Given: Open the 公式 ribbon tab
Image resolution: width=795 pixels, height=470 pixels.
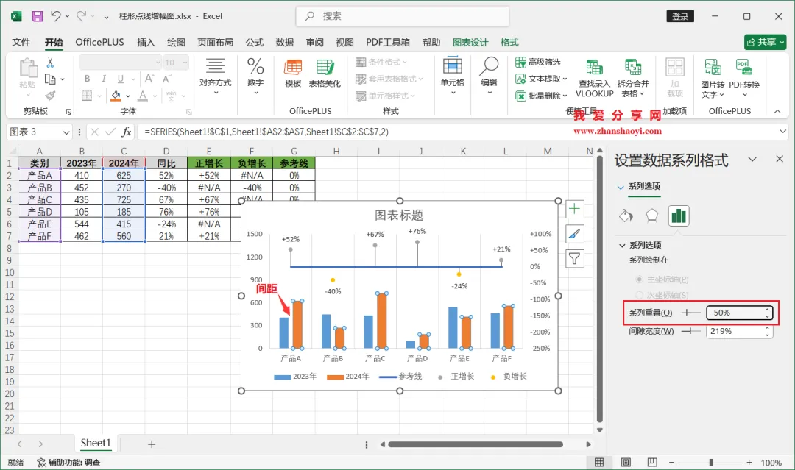Looking at the screenshot, I should coord(255,42).
